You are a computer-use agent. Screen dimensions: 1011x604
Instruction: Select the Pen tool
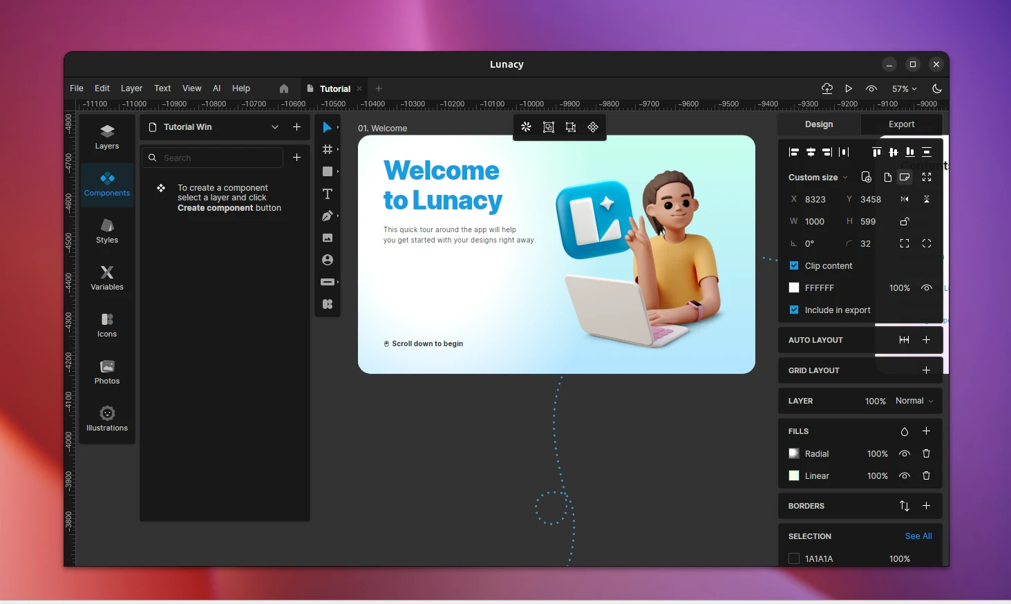click(327, 216)
